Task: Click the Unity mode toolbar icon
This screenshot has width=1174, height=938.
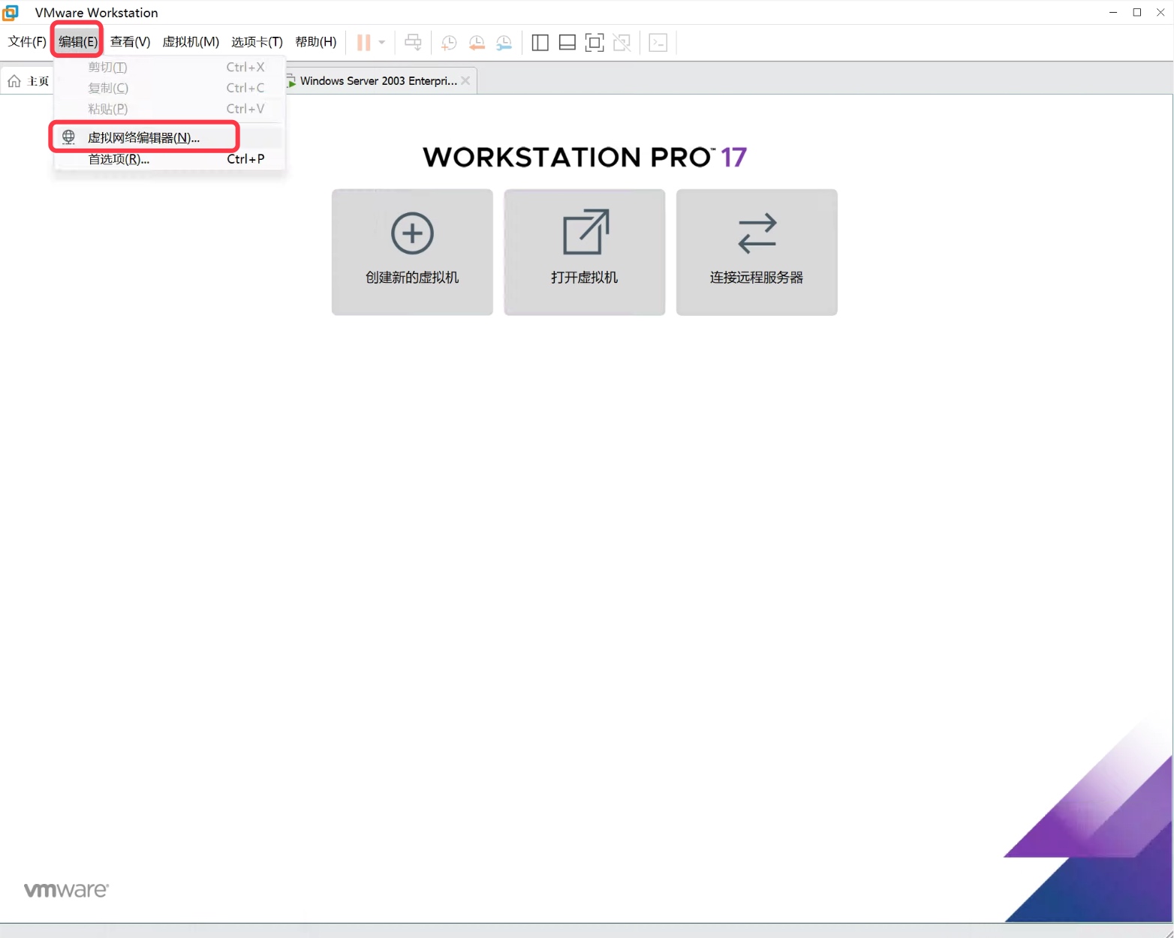Action: click(622, 43)
